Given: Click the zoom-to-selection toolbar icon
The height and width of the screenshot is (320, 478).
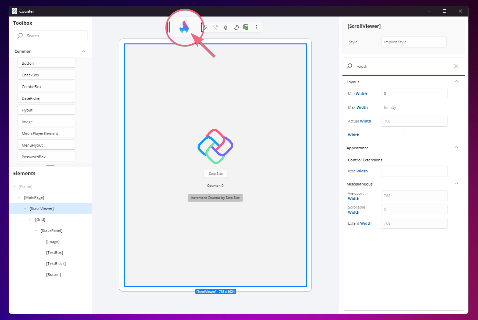Looking at the screenshot, I should click(226, 27).
